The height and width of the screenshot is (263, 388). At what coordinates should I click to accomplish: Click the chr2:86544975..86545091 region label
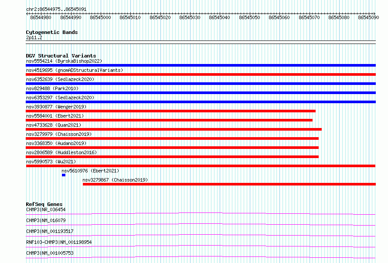56,10
